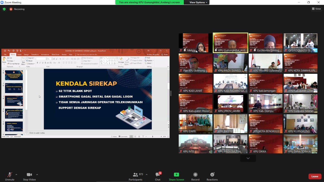Show next page of video tiles
Screen dimensions: 324x182
click(x=248, y=158)
